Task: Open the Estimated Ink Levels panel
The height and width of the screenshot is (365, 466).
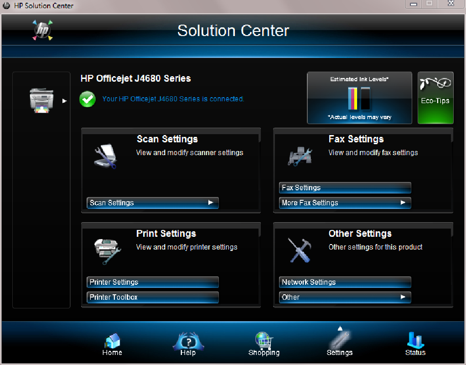Action: (x=359, y=98)
